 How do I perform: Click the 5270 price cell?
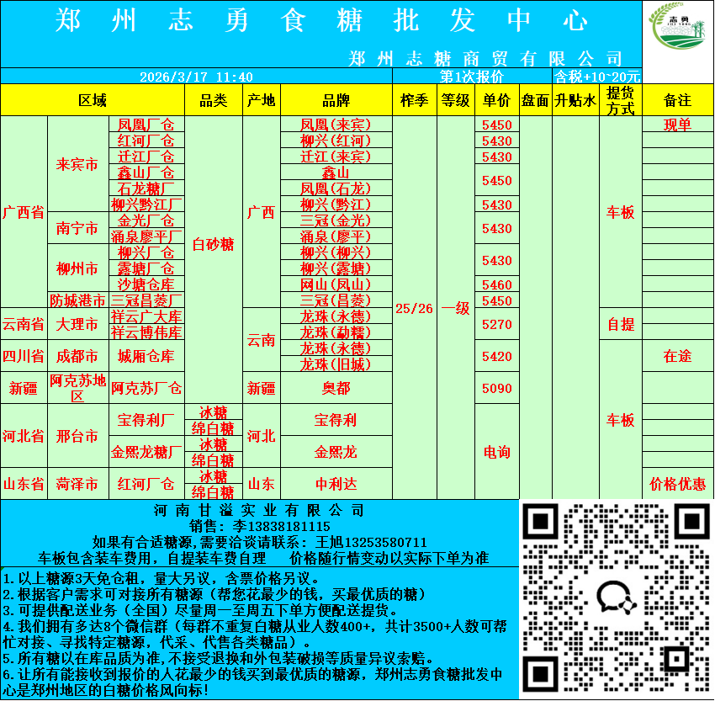point(497,324)
